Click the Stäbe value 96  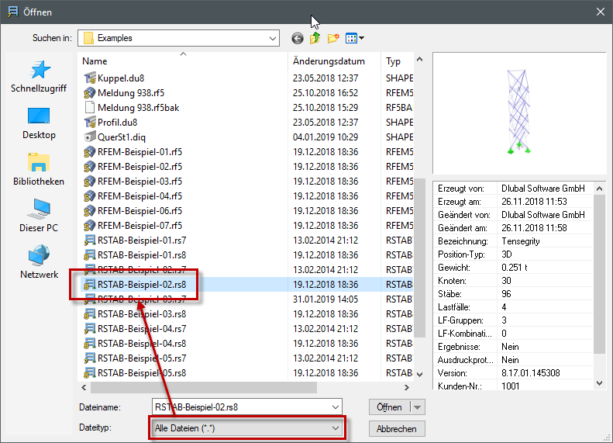point(506,294)
